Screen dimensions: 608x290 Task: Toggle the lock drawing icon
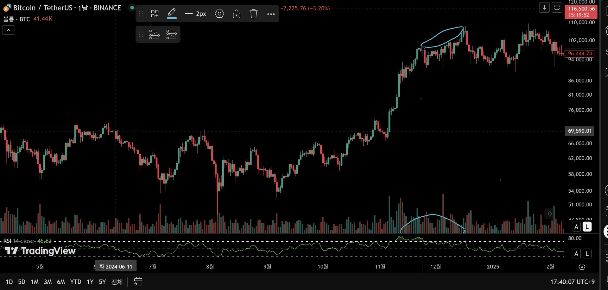[237, 14]
